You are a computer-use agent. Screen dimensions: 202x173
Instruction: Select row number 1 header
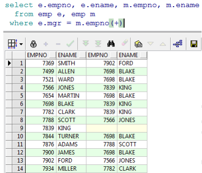click(x=18, y=63)
